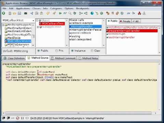
Task: Open the Options menu
Action: pyautogui.click(x=69, y=9)
